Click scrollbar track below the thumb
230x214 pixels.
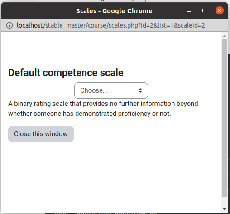pyautogui.click(x=224, y=202)
